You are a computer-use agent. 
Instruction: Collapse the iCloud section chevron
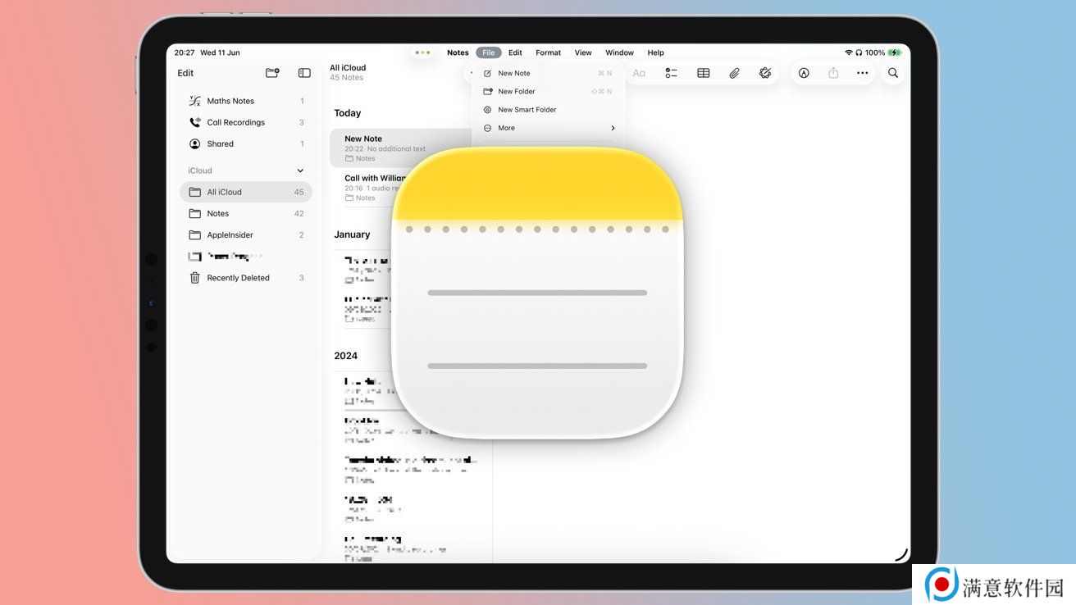(x=299, y=171)
